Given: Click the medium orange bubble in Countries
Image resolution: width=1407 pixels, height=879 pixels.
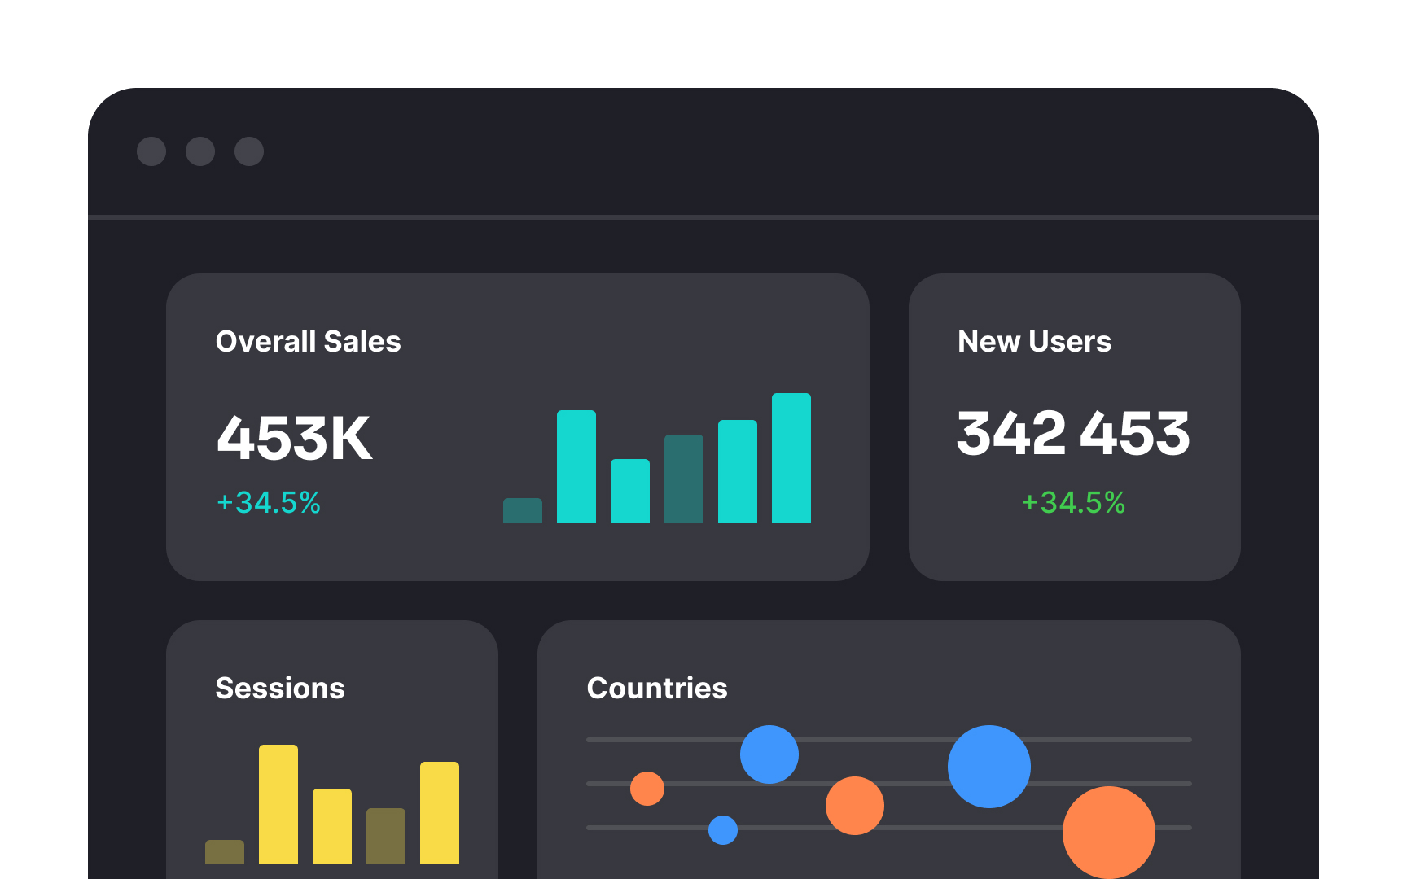Looking at the screenshot, I should coord(855,806).
